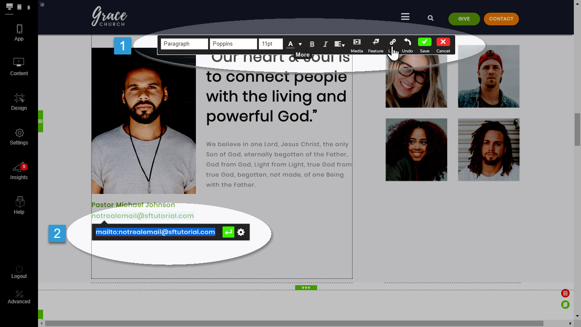Click the Grace Church logo
581x327 pixels.
(x=109, y=17)
